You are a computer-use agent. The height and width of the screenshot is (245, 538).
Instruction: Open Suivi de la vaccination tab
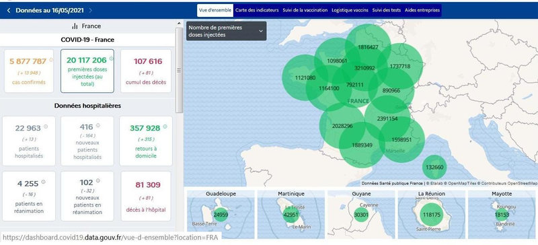(x=305, y=10)
